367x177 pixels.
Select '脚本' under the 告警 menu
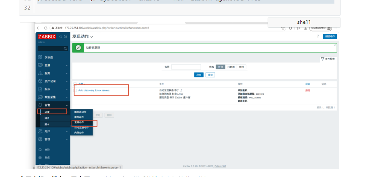47,124
